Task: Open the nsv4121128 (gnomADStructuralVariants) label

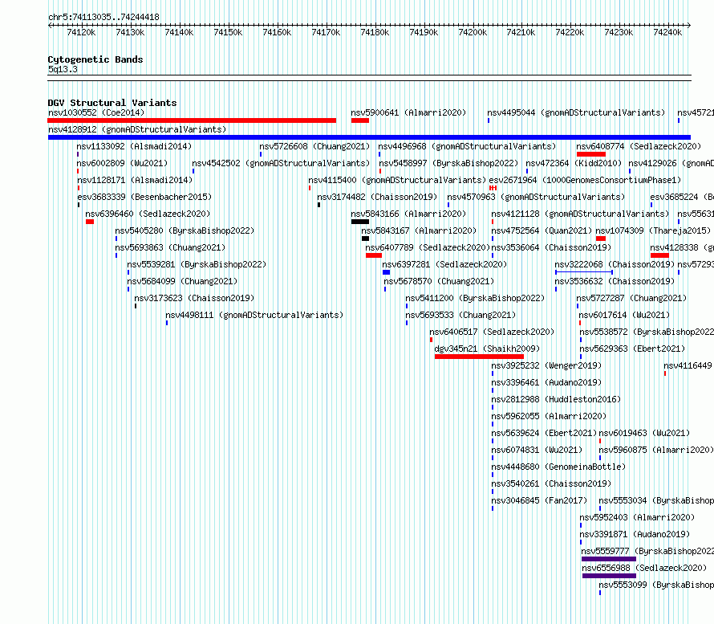Action: [580, 214]
